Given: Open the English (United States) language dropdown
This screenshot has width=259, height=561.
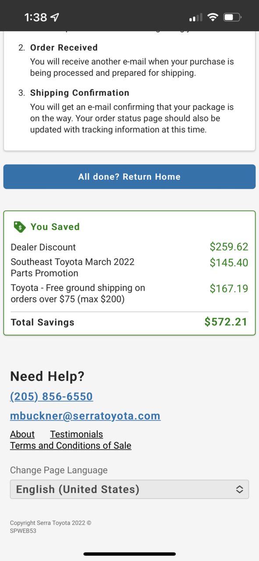Looking at the screenshot, I should point(129,489).
